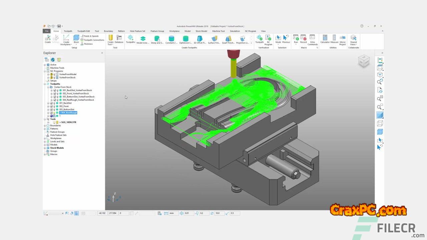Image resolution: width=427 pixels, height=240 pixels.
Task: Select the Model Area Clearance toolpath strategy
Action: (143, 39)
